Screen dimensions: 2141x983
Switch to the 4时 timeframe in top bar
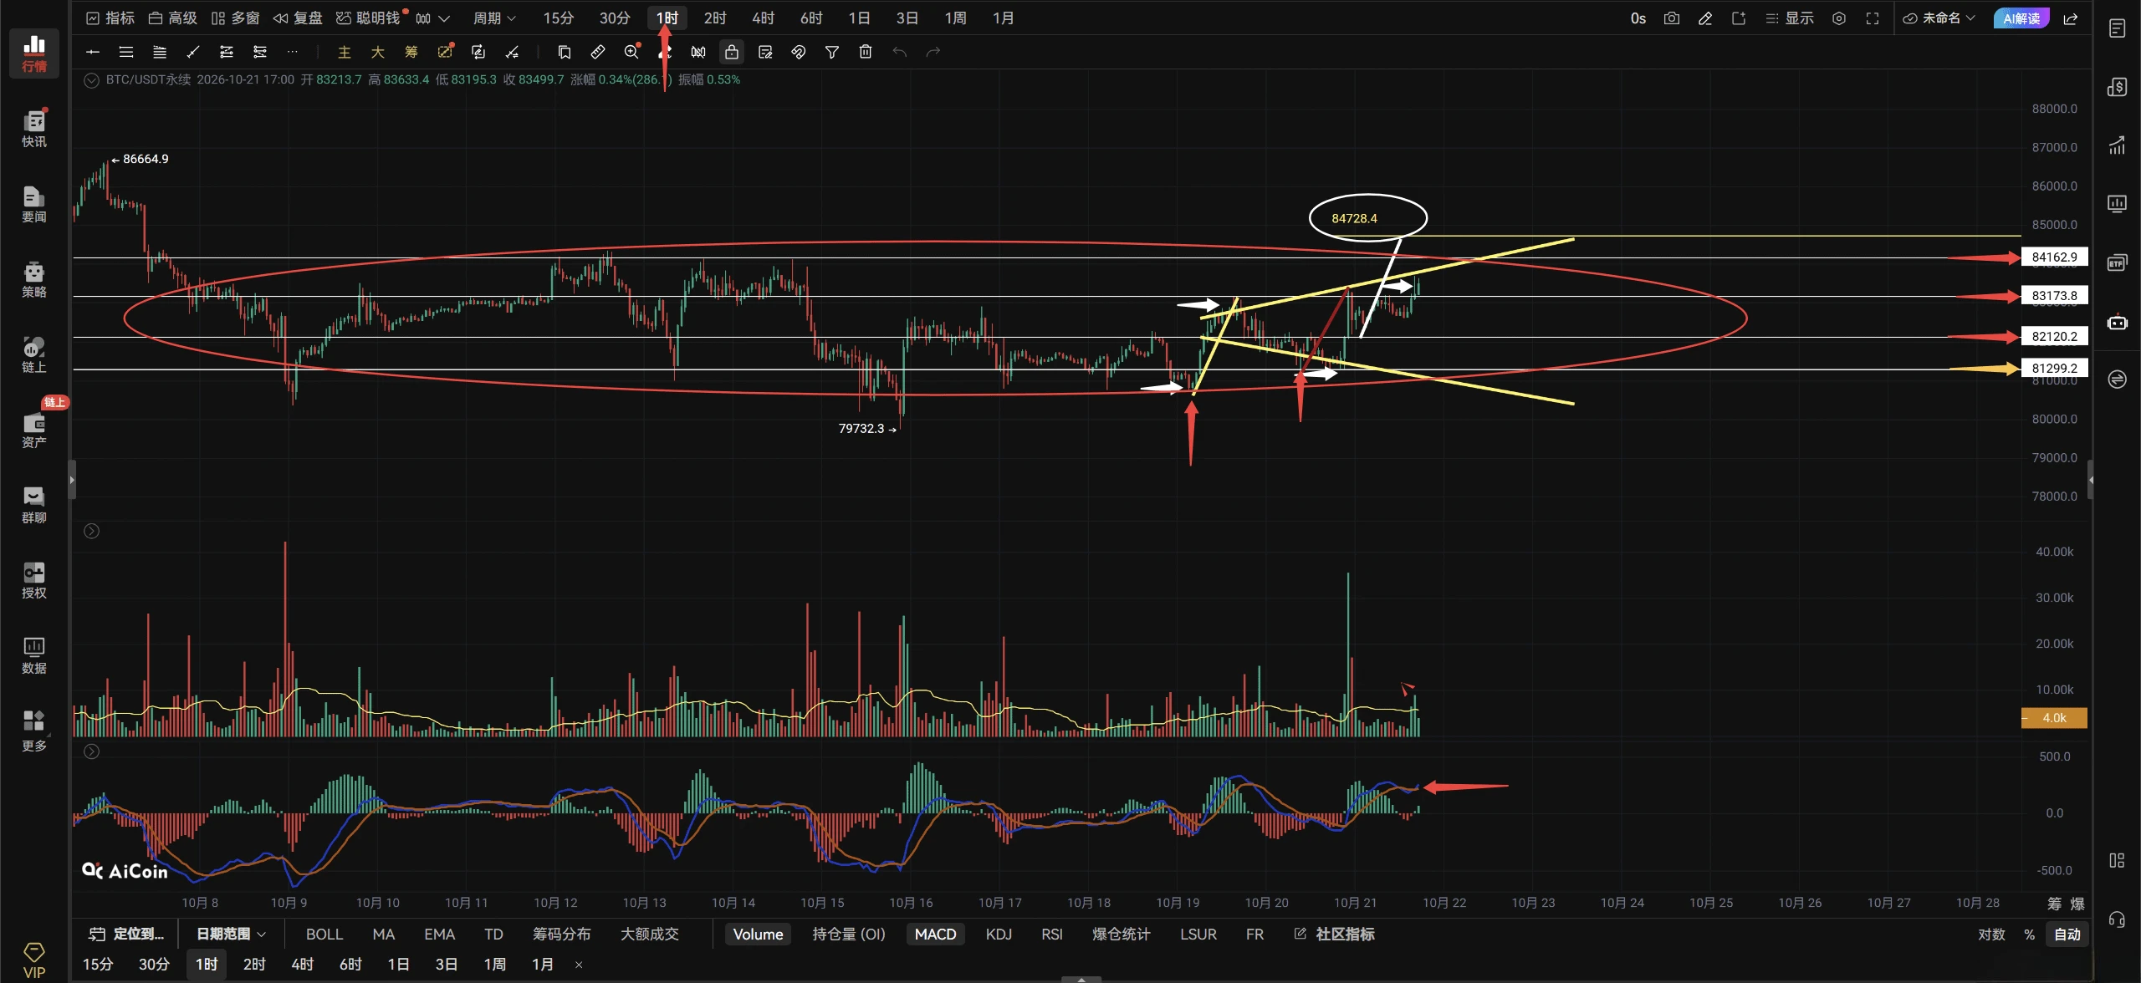[x=763, y=18]
